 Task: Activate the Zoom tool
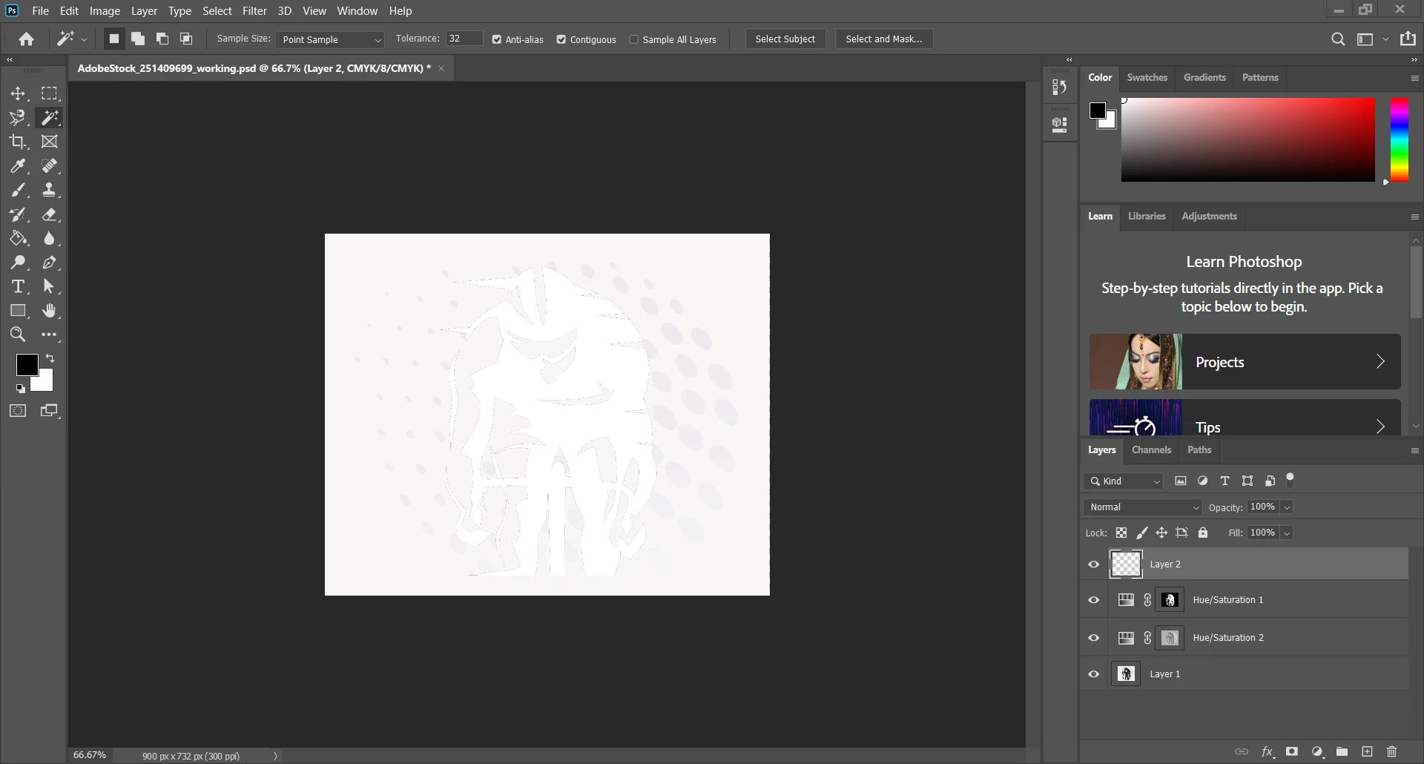click(x=18, y=335)
